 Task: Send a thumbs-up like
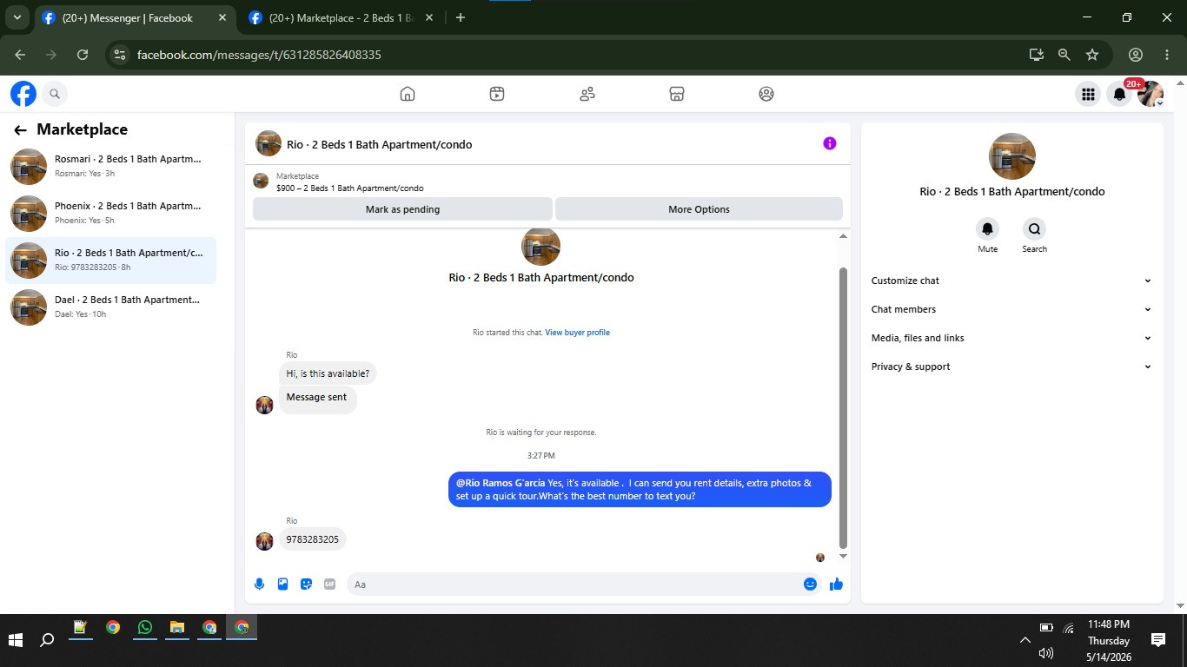pyautogui.click(x=836, y=584)
